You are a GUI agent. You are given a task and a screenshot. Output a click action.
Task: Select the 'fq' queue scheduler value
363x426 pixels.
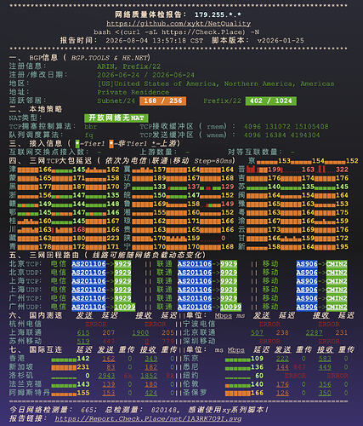(88, 135)
